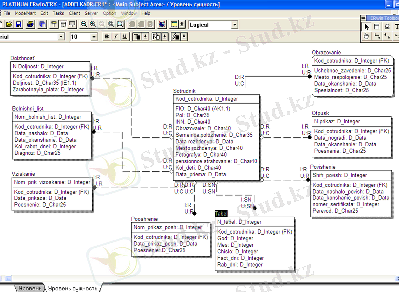Click attribute FIO: D_Char40 (AK1.1)
This screenshot has height=292, width=399.
(x=202, y=109)
